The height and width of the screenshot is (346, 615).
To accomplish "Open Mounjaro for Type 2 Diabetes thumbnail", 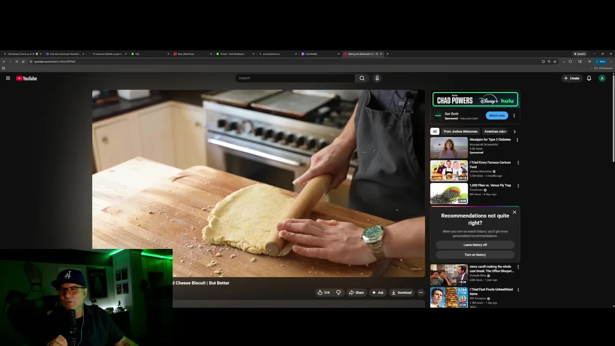I will [449, 148].
